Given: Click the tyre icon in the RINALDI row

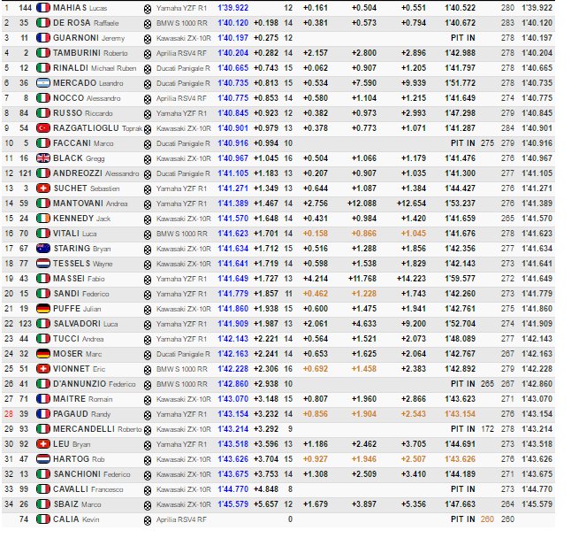Looking at the screenshot, I should coord(148,69).
